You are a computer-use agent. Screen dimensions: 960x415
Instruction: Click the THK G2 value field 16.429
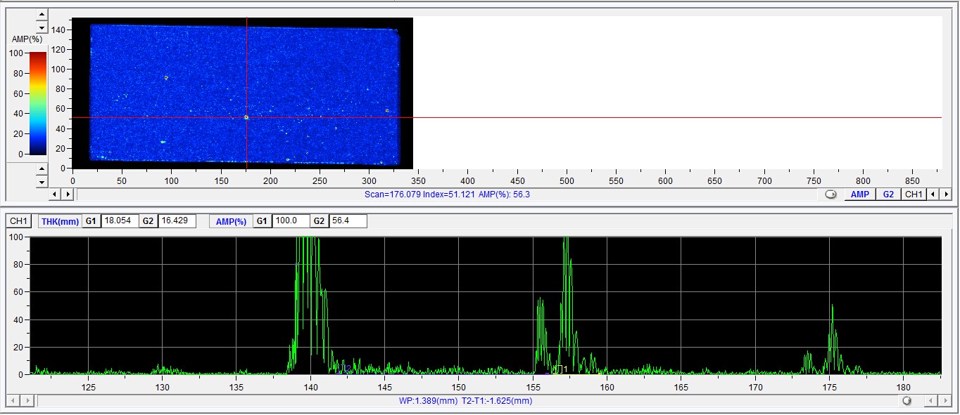[176, 222]
